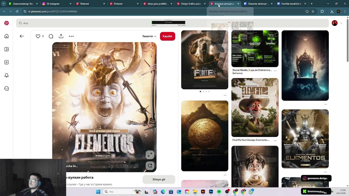Click the Find Perfect Design Elements title

pos(251,140)
